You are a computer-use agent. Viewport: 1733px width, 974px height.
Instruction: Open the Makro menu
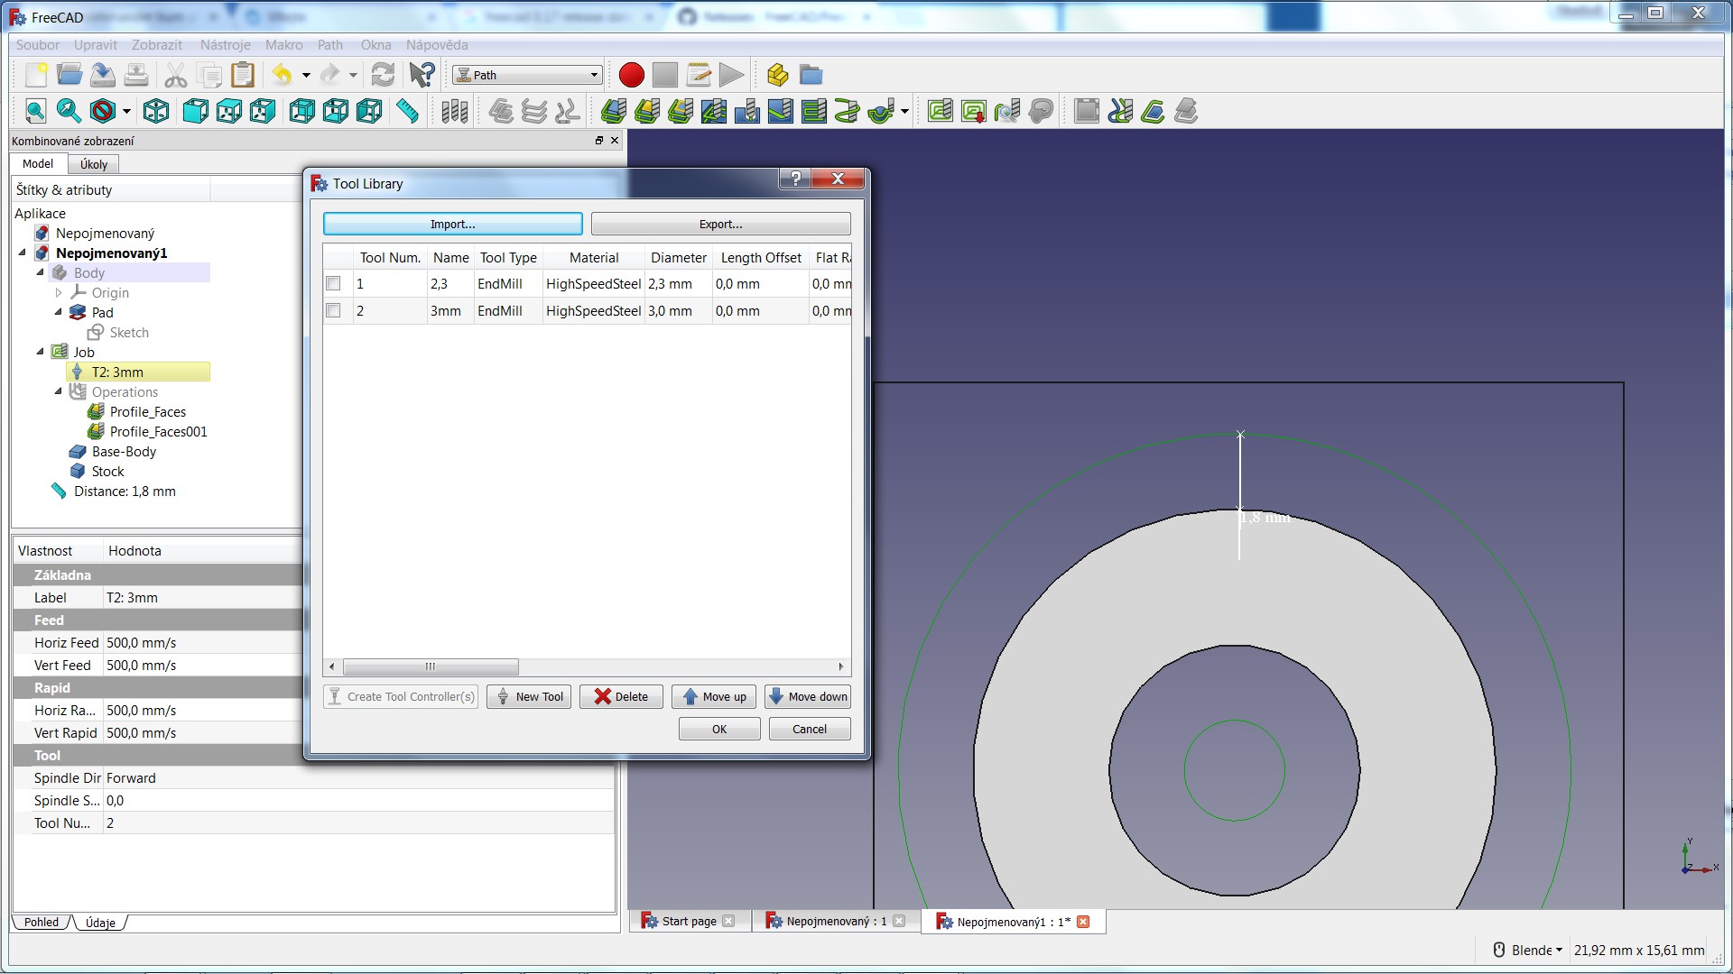click(283, 44)
